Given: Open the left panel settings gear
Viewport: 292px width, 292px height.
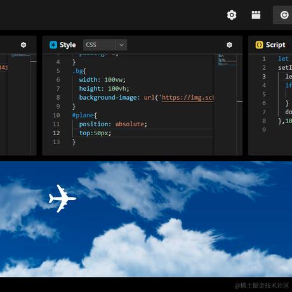Looking at the screenshot, I should coord(23,45).
